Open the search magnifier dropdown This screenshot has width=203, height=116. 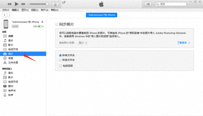click(157, 4)
